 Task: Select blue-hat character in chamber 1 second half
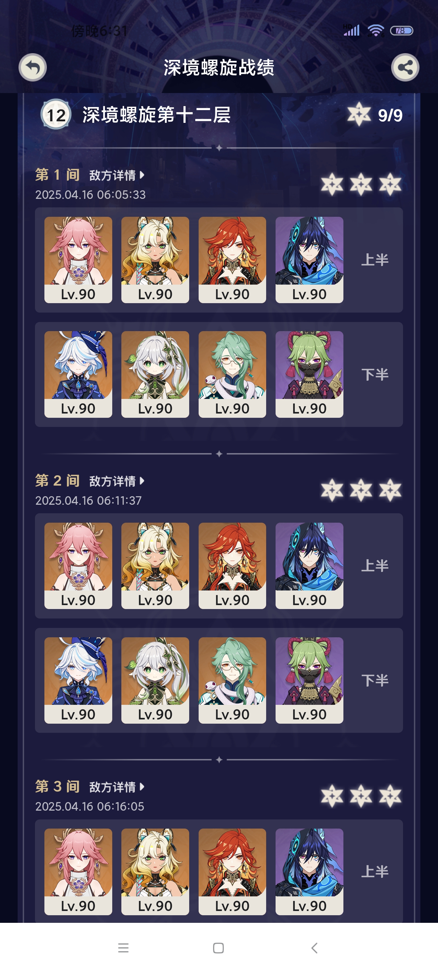[x=78, y=374]
